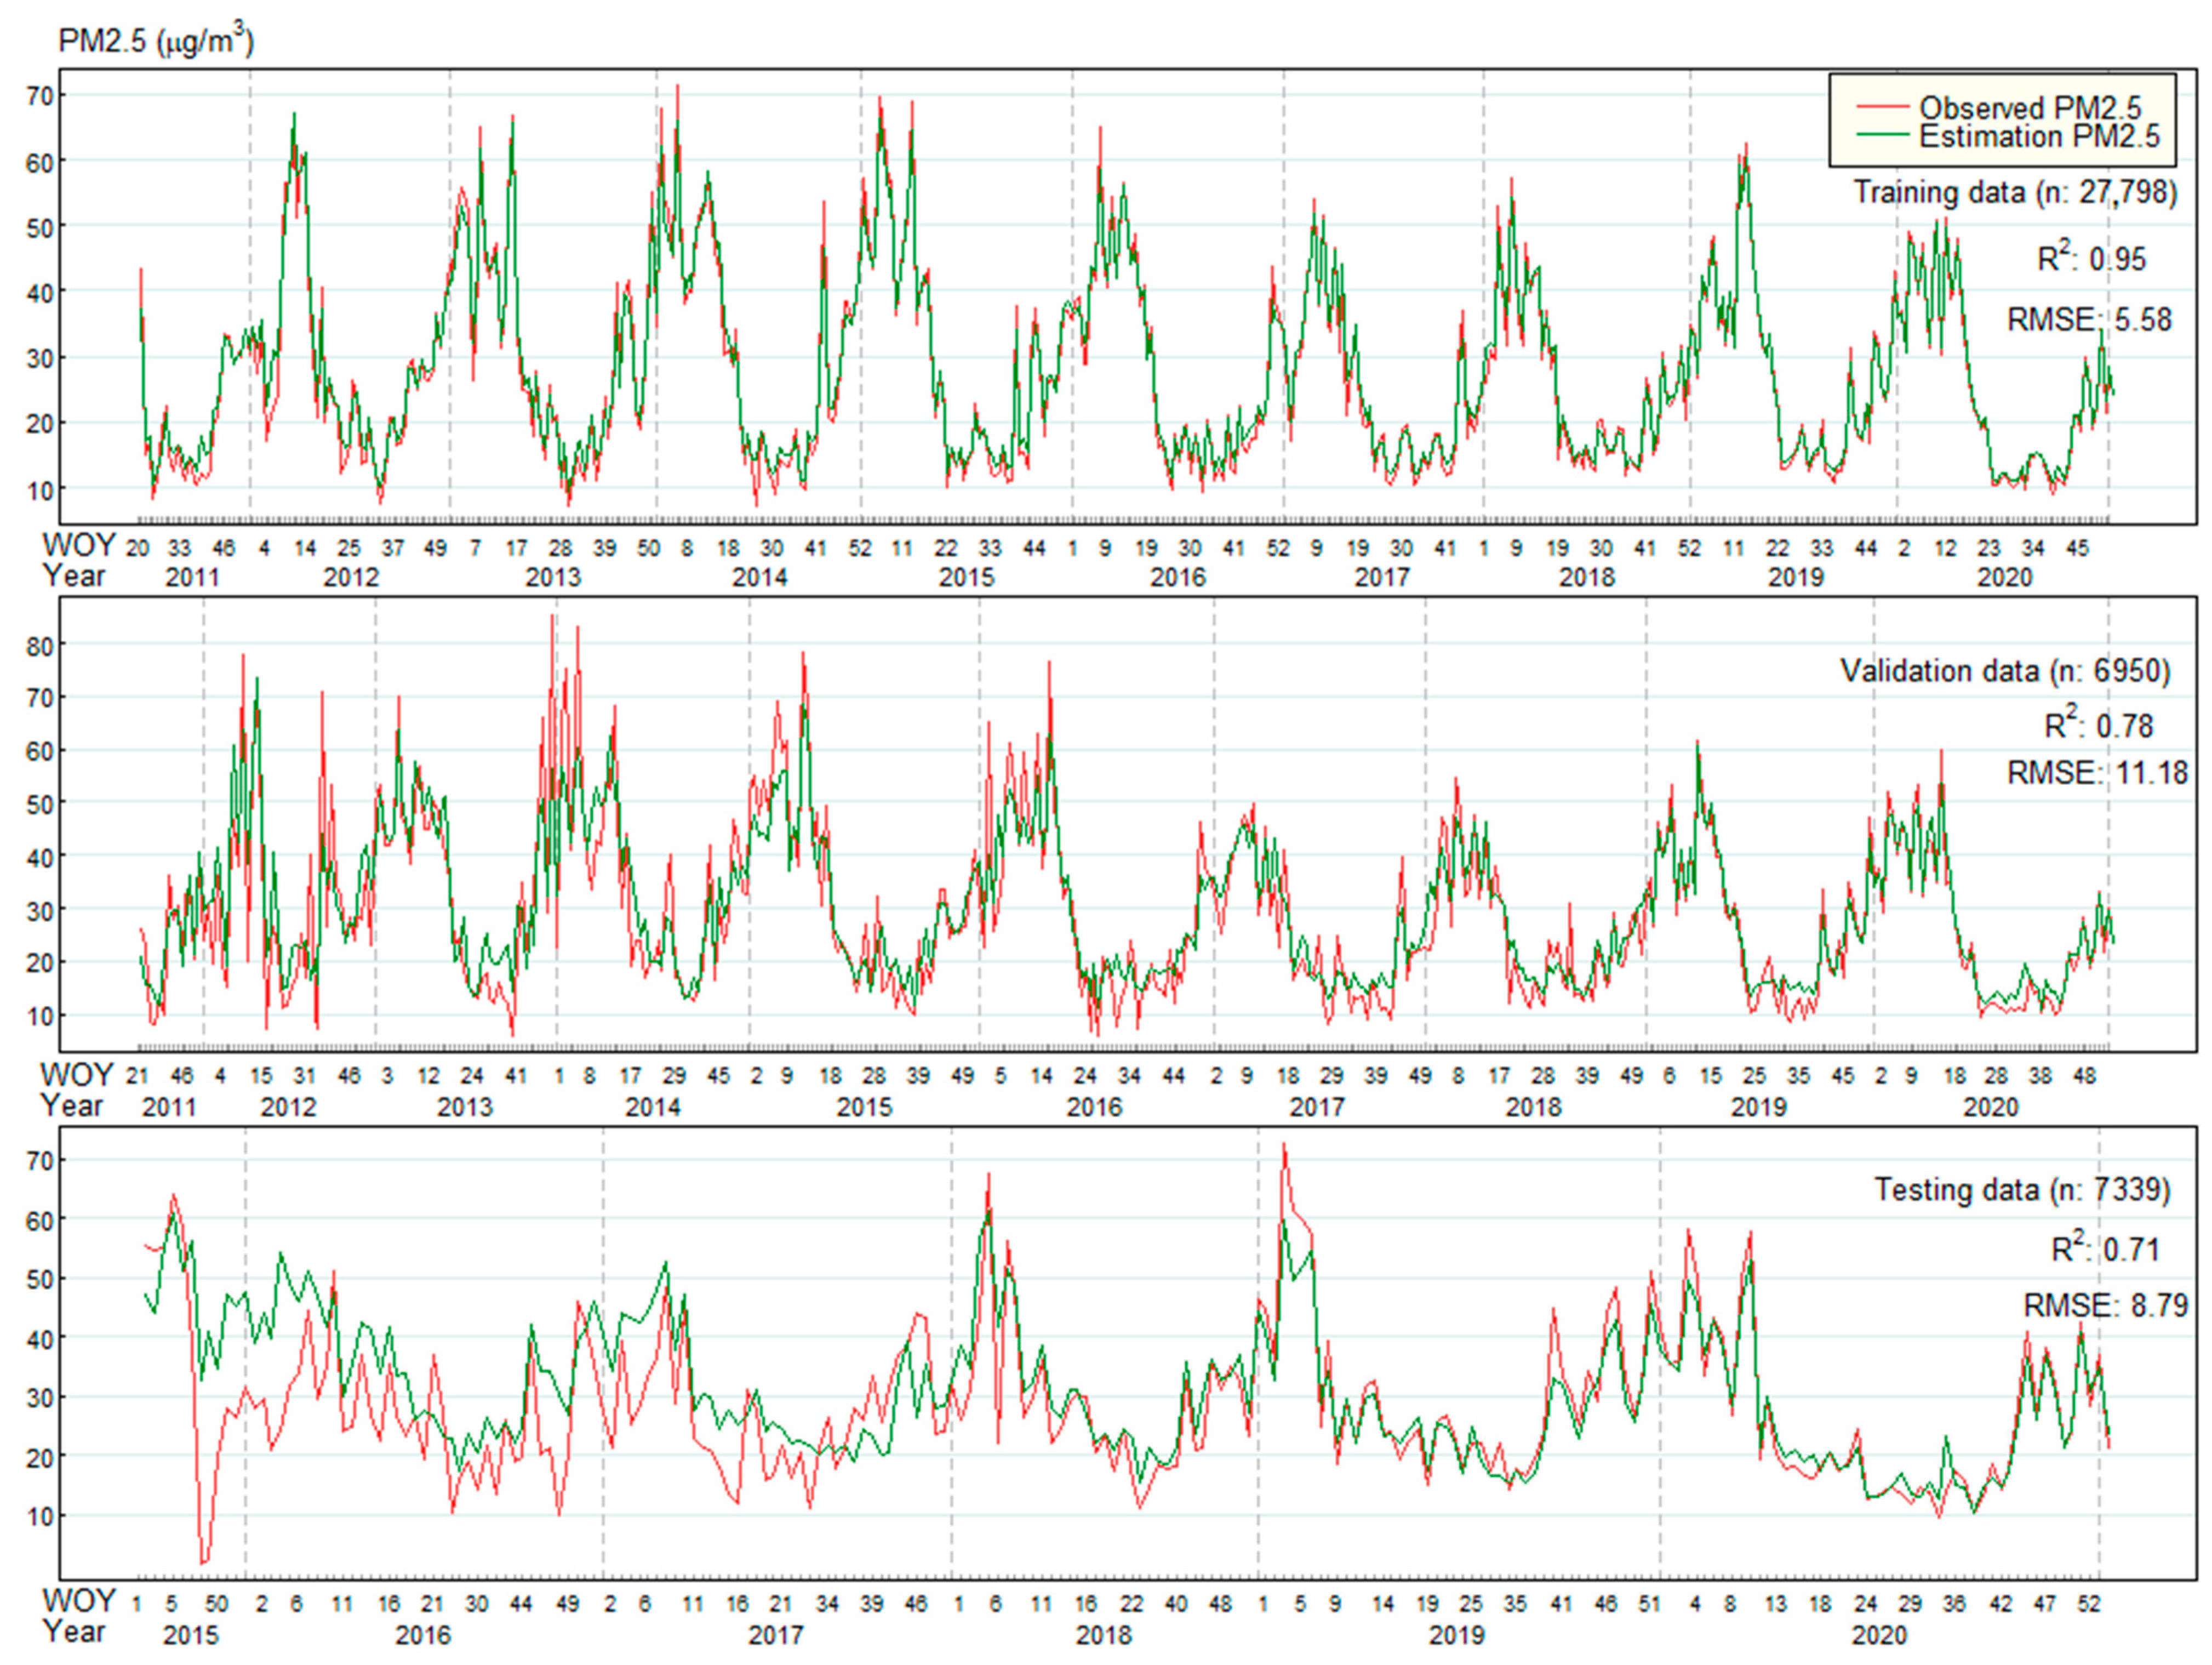Click the 2013 year label under middle panel

point(465,1107)
